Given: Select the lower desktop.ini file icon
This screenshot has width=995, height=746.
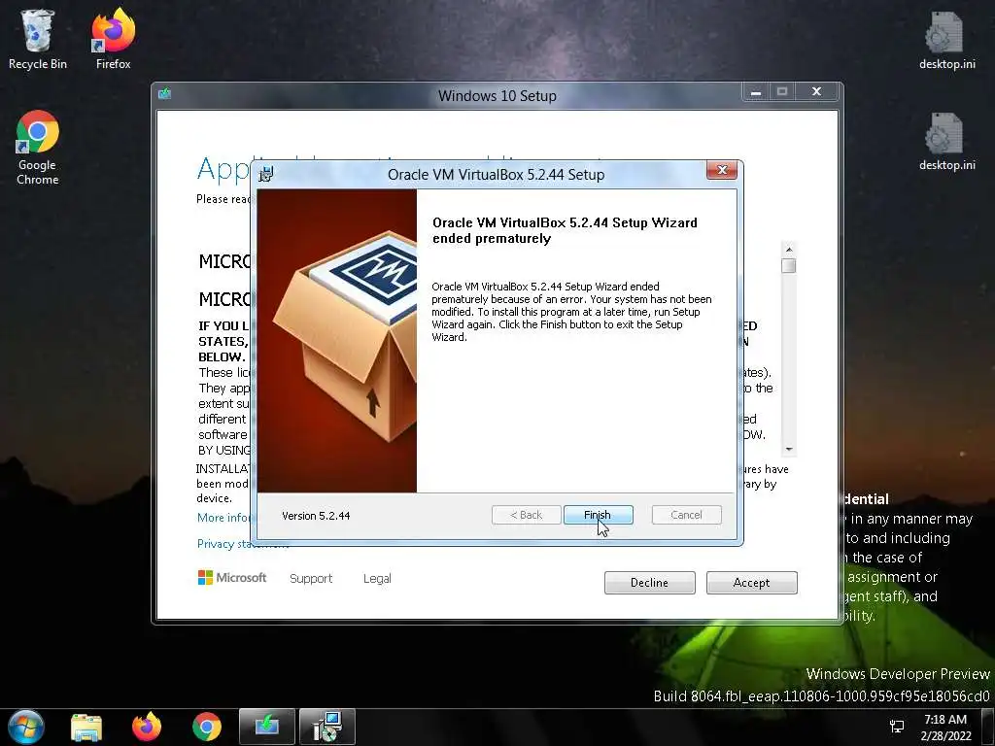Looking at the screenshot, I should pyautogui.click(x=946, y=141).
